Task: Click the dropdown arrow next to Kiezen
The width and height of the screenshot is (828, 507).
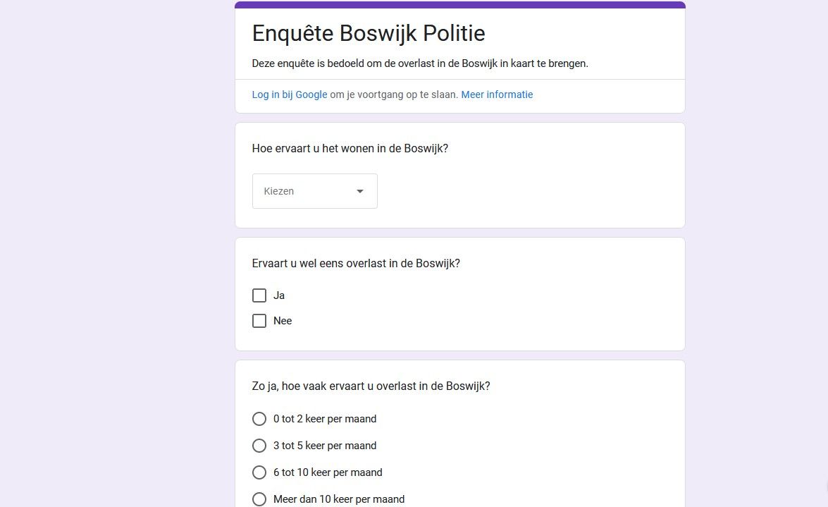Action: tap(360, 191)
